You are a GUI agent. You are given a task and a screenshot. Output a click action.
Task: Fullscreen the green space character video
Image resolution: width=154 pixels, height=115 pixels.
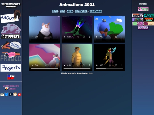[84, 37]
